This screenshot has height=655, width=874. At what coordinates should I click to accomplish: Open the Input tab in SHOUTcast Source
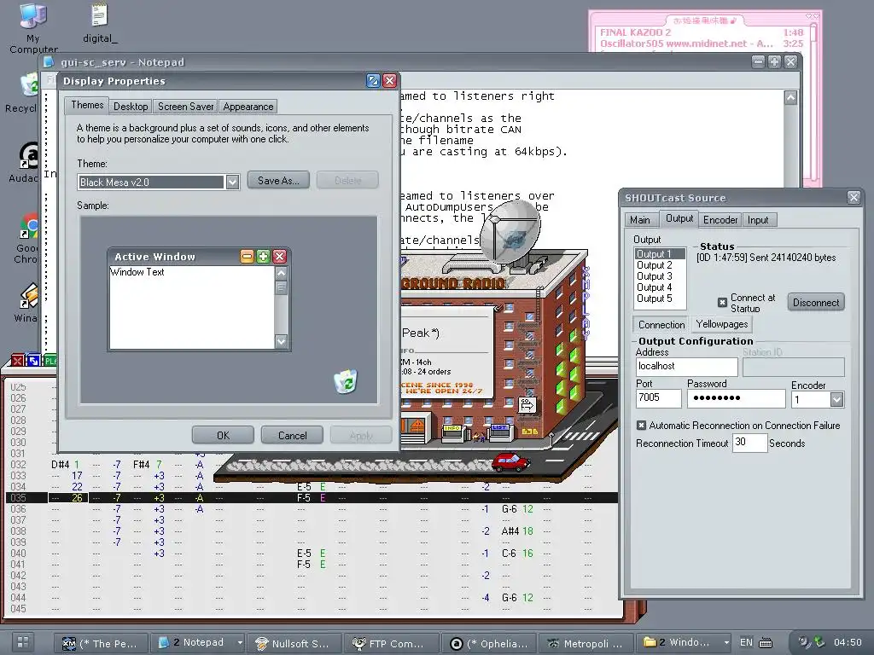coord(758,220)
